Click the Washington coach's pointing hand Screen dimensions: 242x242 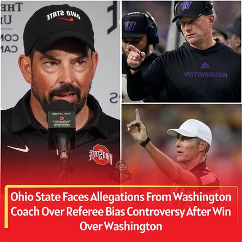136,57
